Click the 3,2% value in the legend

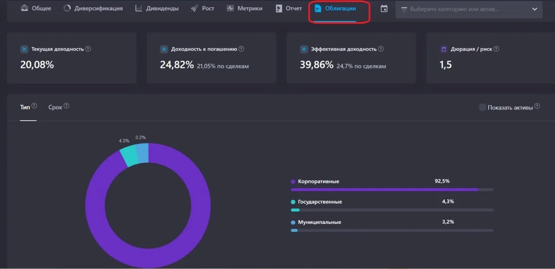(x=448, y=221)
